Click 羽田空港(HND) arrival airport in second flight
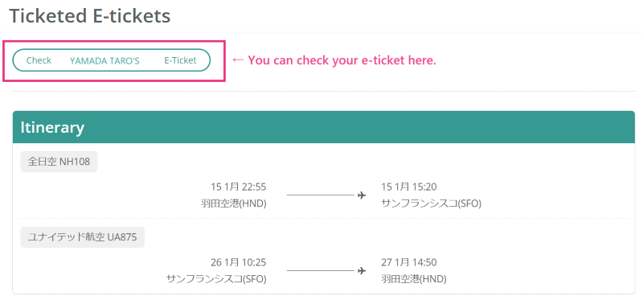The image size is (643, 300). [414, 279]
